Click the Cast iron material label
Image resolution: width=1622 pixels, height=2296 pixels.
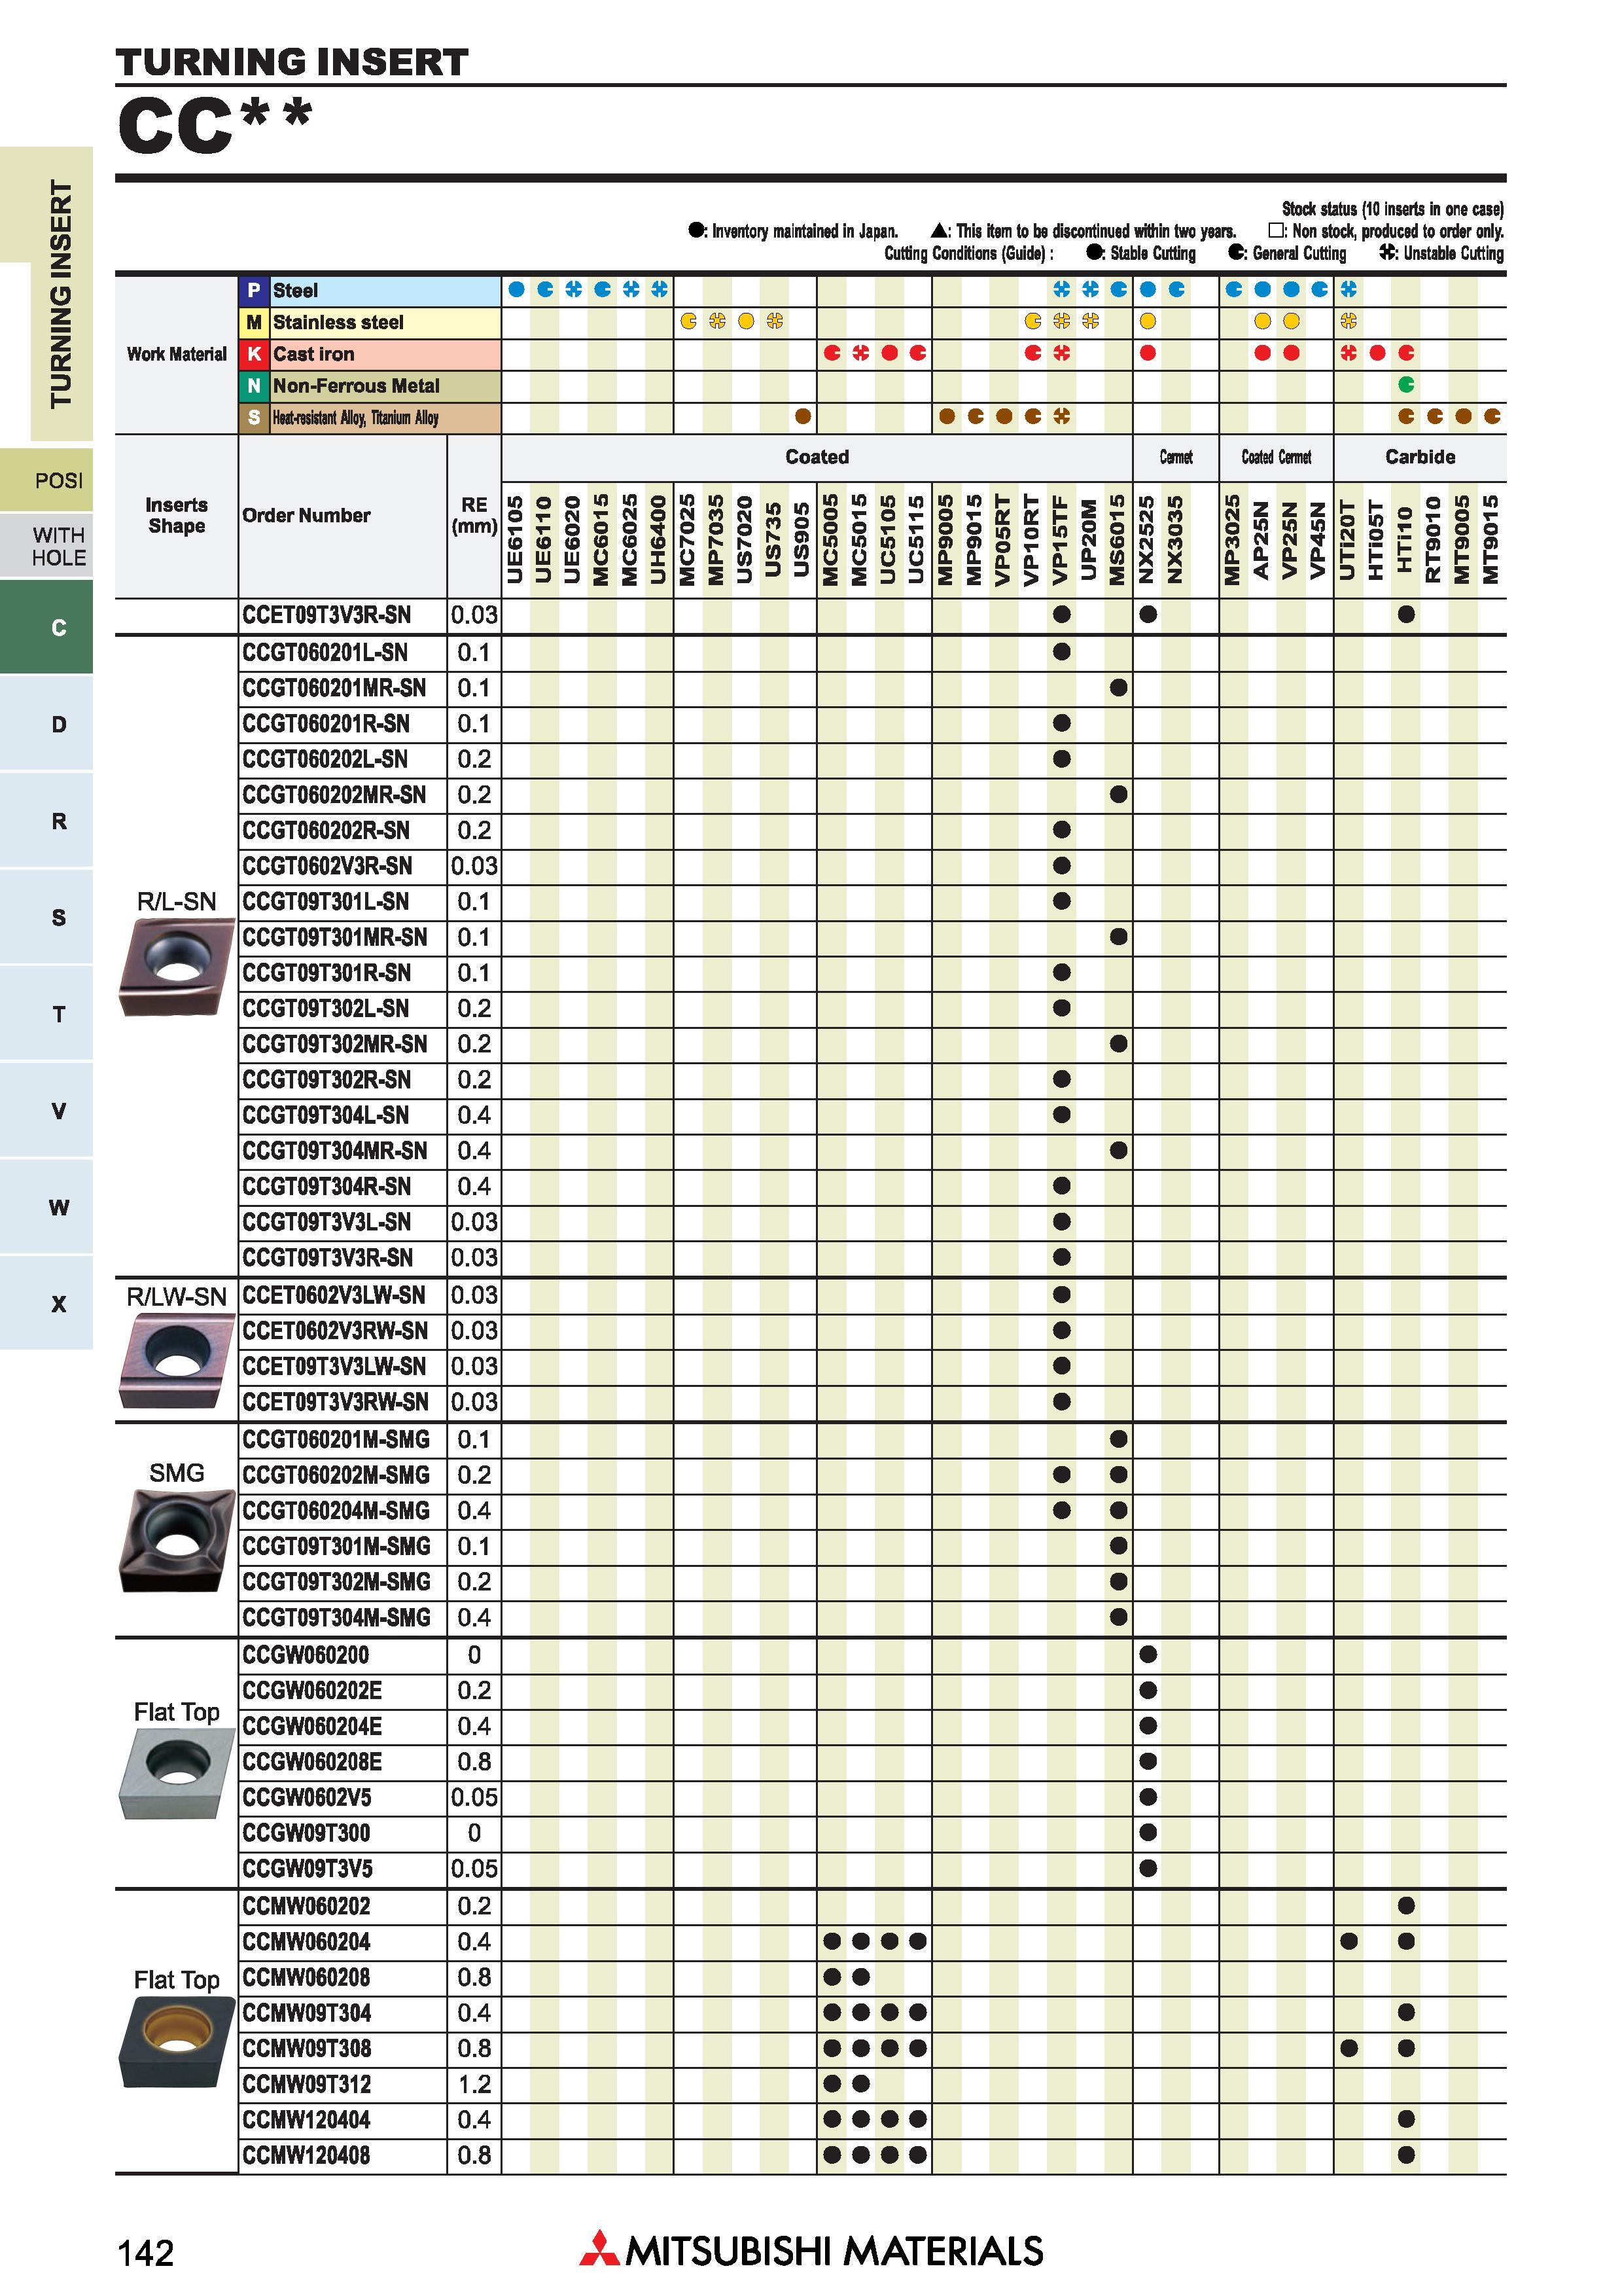[x=314, y=354]
